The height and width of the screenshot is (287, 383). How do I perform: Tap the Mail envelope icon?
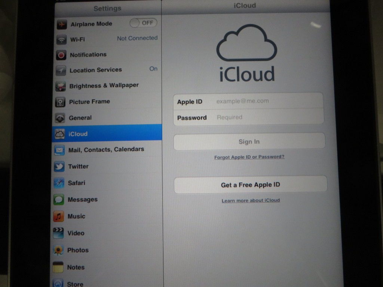click(59, 150)
